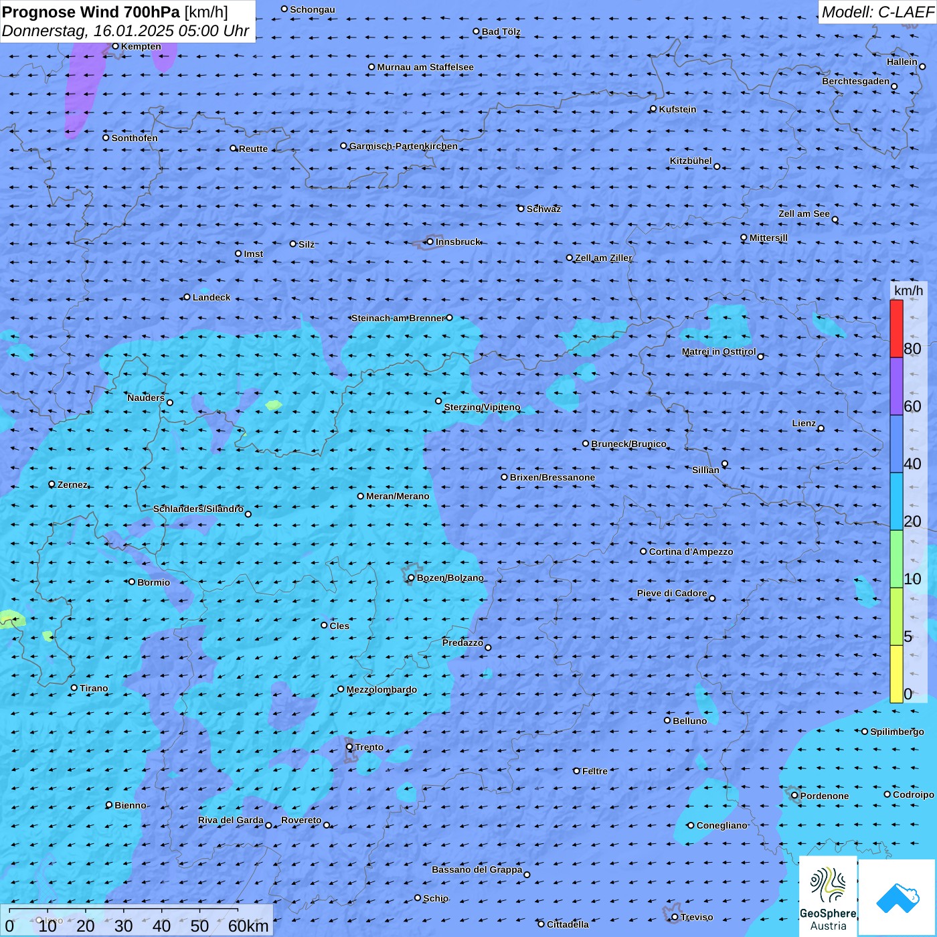Click the red legend color above 80
Viewport: 937px width, 937px height.
tap(896, 329)
